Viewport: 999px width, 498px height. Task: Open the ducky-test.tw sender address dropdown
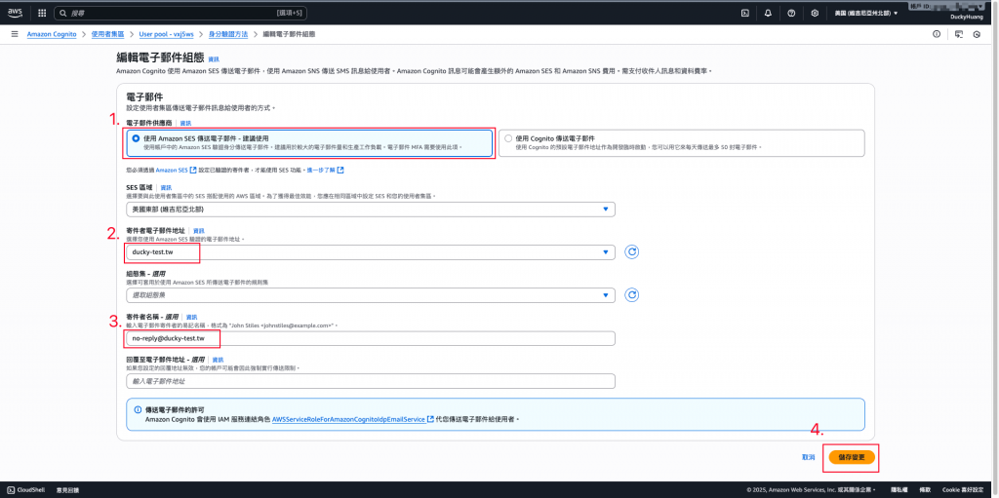point(371,252)
